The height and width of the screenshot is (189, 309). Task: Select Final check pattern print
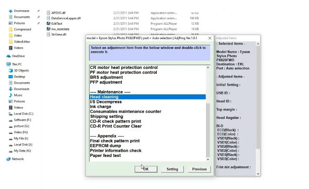(115, 141)
